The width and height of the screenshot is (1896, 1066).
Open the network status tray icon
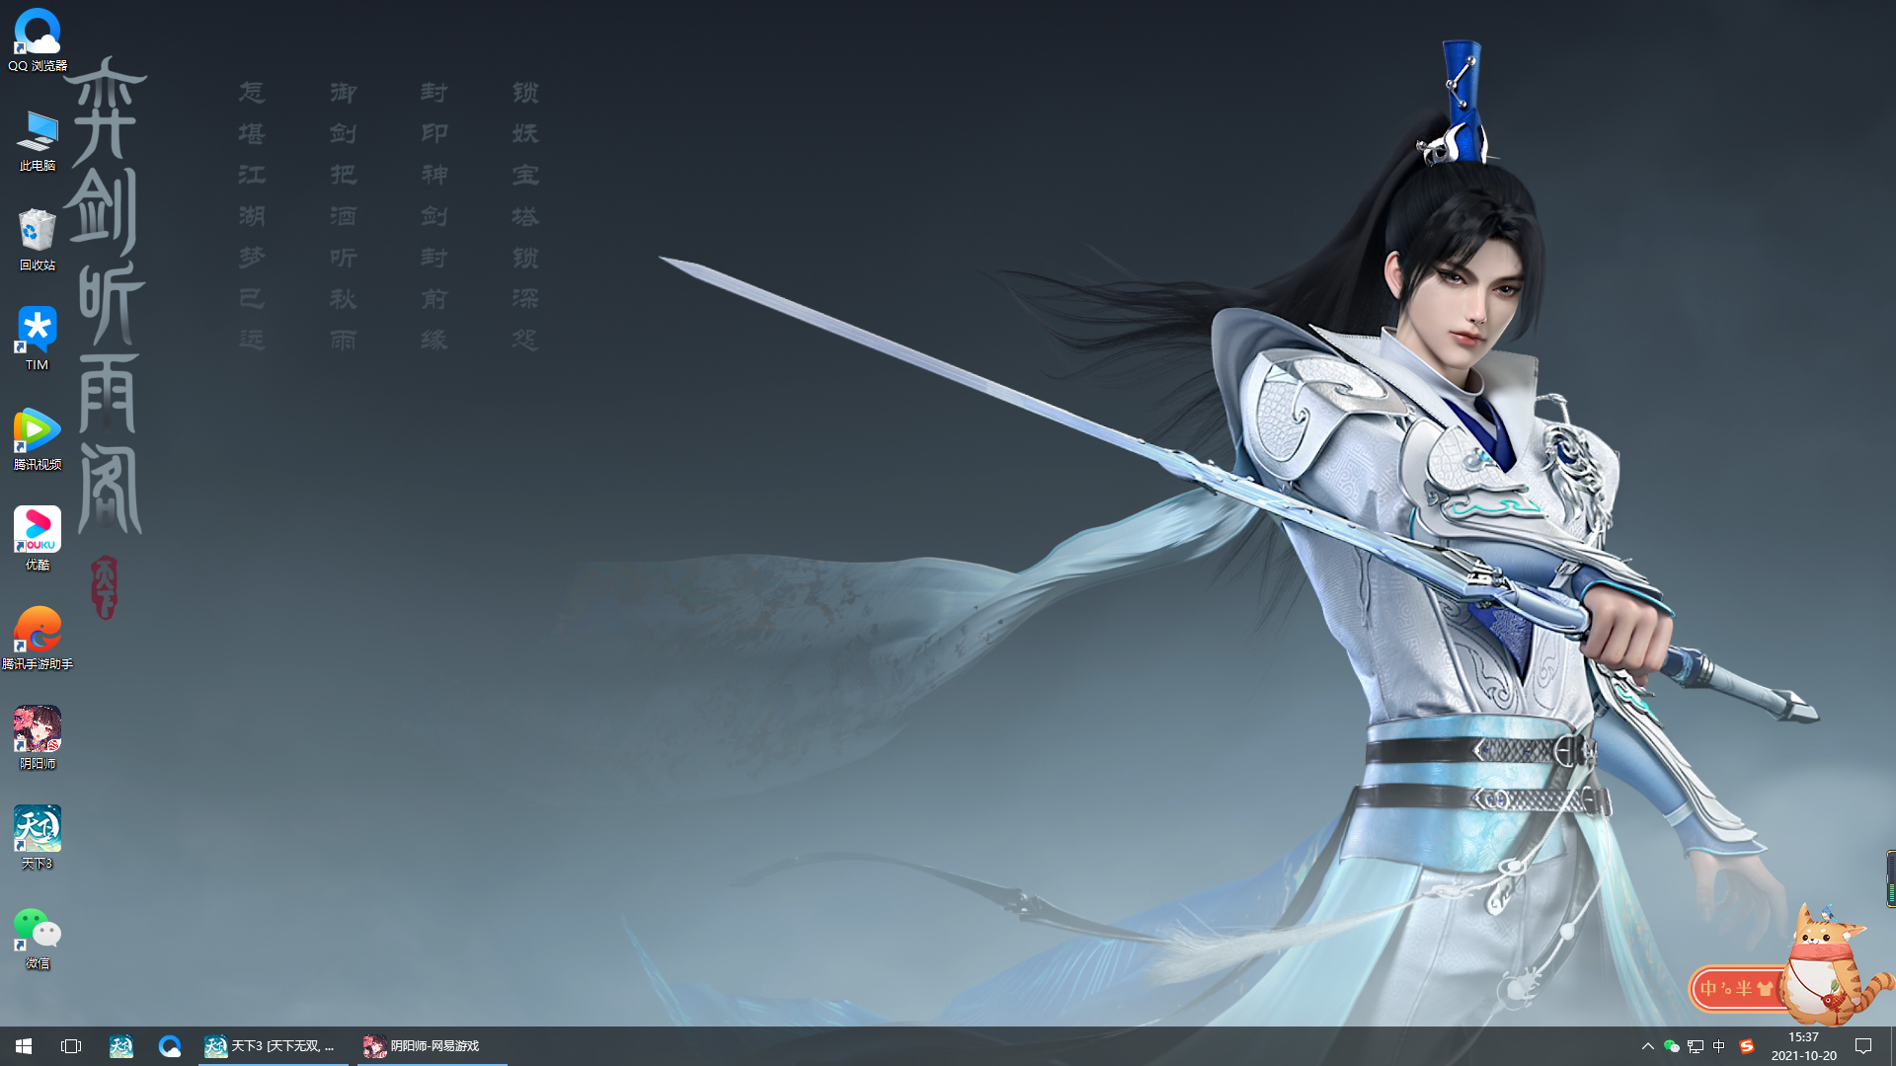(x=1696, y=1046)
